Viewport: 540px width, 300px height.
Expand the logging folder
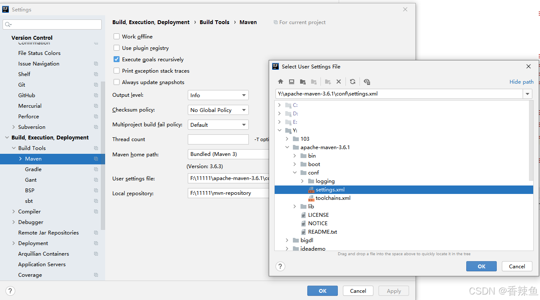(303, 181)
